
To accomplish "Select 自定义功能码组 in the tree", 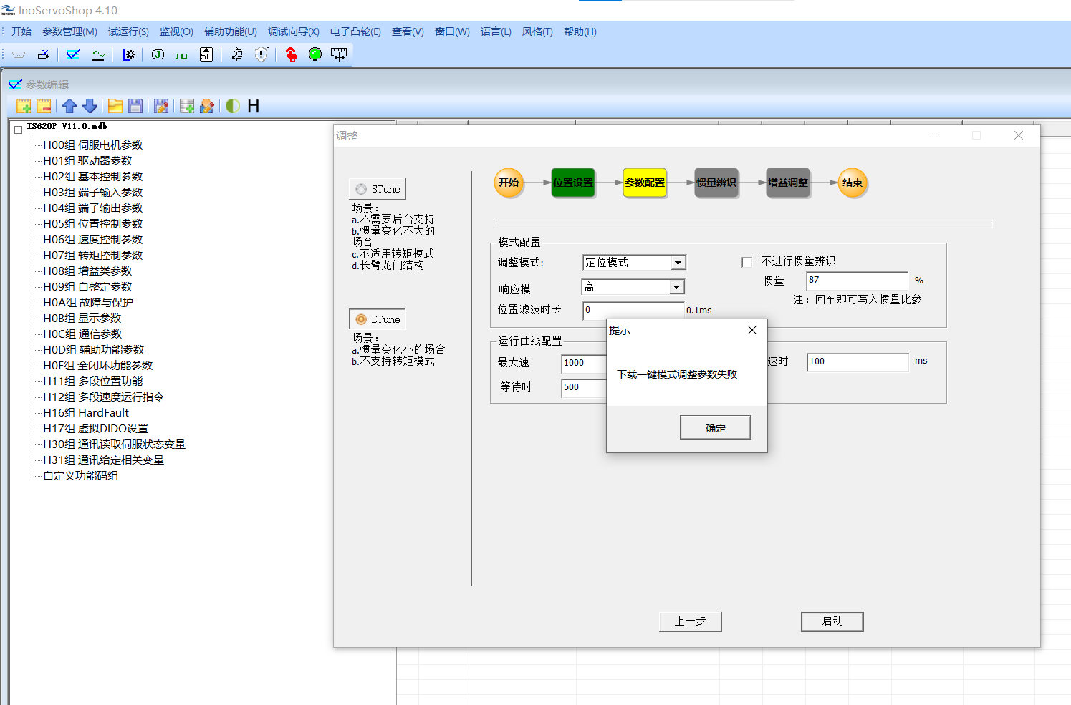I will tap(81, 476).
